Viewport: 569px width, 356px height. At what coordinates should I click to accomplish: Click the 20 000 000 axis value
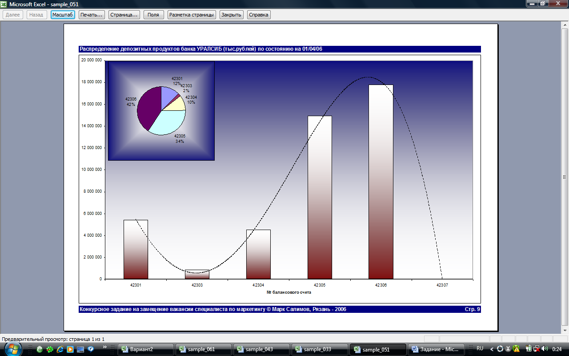coord(91,60)
